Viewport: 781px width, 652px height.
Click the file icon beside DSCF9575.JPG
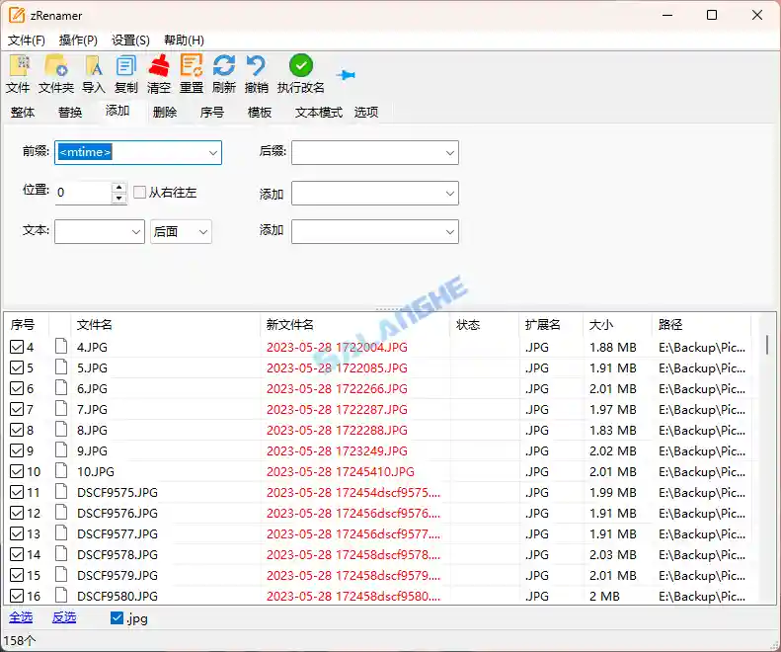61,492
